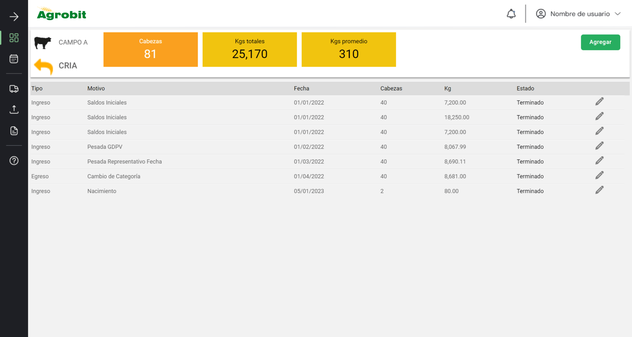Edit the Pesada GDPV row with pencil

coord(599,146)
